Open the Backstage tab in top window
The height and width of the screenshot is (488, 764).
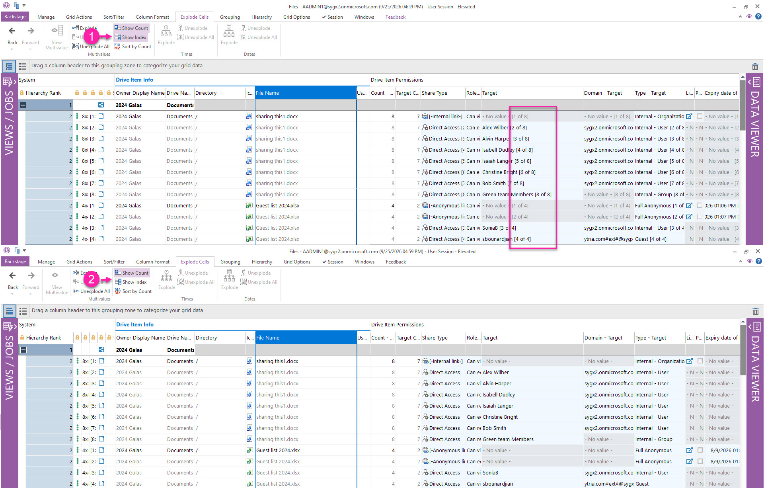15,17
